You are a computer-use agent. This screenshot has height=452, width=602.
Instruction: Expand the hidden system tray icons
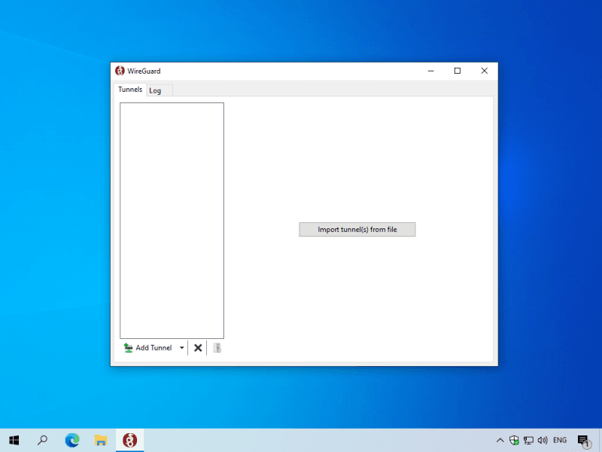pyautogui.click(x=500, y=440)
